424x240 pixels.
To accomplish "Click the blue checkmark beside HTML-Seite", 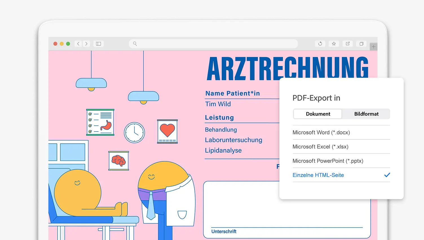I will pyautogui.click(x=387, y=175).
